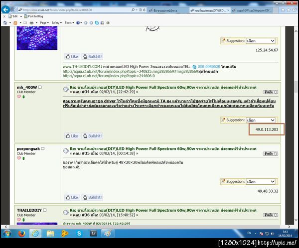
Task: Click username porpongsak
Action: pos(28,149)
